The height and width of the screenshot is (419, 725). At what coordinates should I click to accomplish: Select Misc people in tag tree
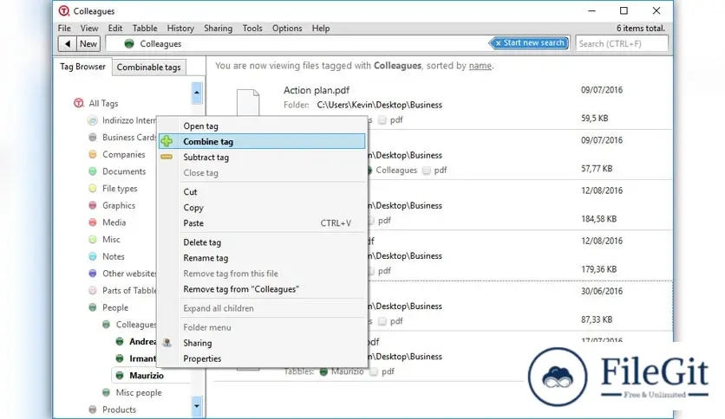click(139, 393)
